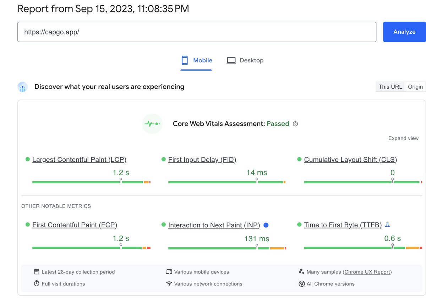The width and height of the screenshot is (426, 303).
Task: Open the Largest Contentful Paint (LCP) link
Action: pos(79,160)
